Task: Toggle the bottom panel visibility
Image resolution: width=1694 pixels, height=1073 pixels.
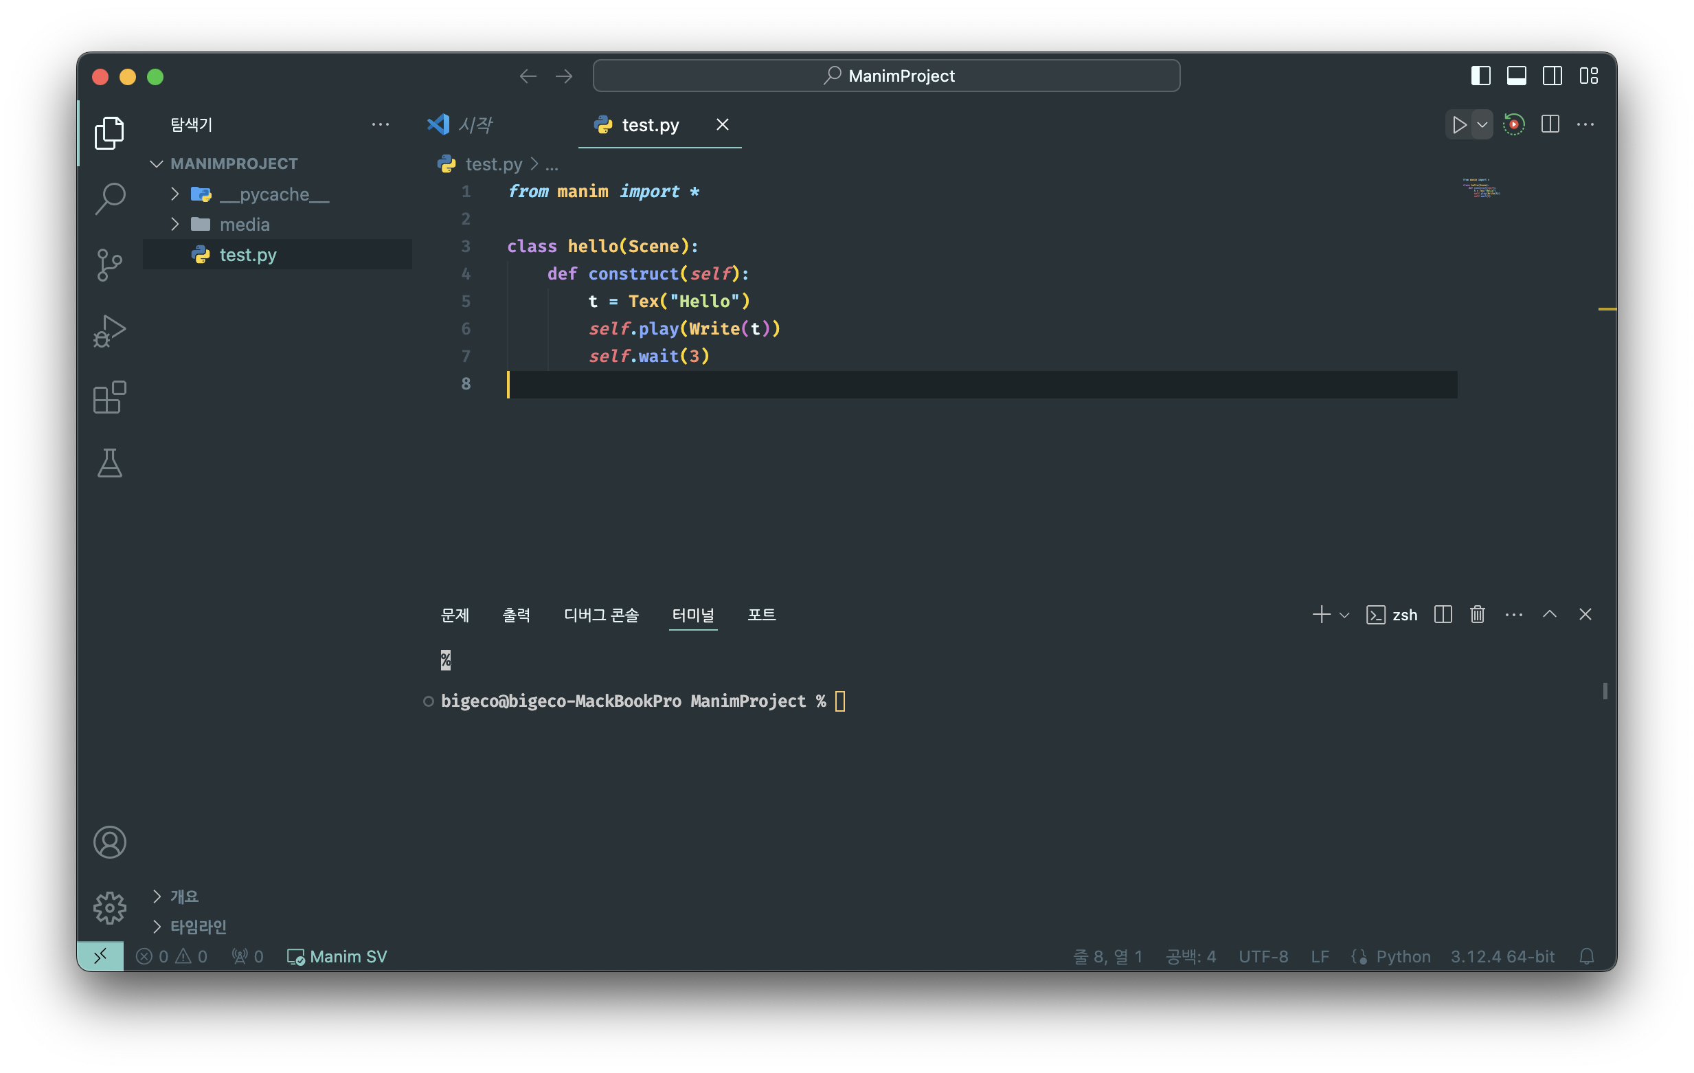Action: (x=1517, y=76)
